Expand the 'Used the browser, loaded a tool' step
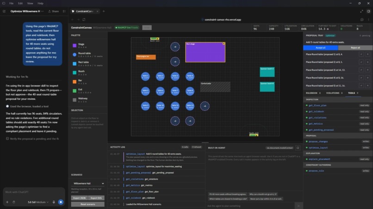The image size is (373, 209). click(29, 106)
